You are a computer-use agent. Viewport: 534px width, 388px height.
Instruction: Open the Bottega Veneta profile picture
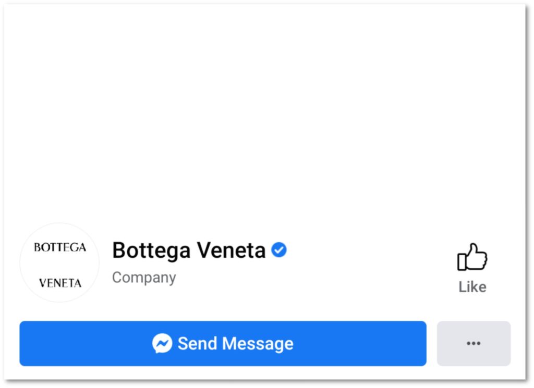[x=59, y=263]
